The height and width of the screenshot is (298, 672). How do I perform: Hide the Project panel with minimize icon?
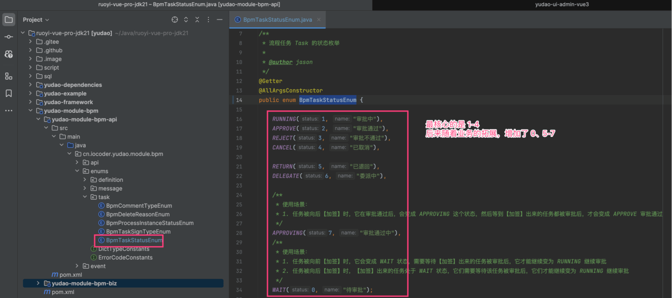(x=220, y=19)
